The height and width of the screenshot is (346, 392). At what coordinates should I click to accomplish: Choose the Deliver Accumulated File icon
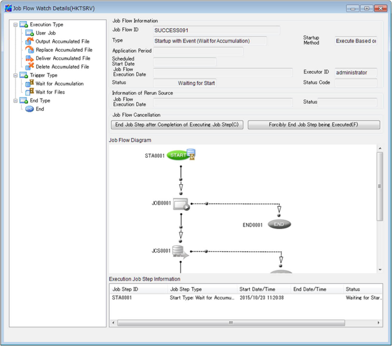[29, 58]
